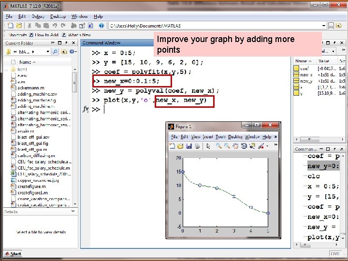Select the ackermann.m file
348x261 pixels.
pos(30,88)
